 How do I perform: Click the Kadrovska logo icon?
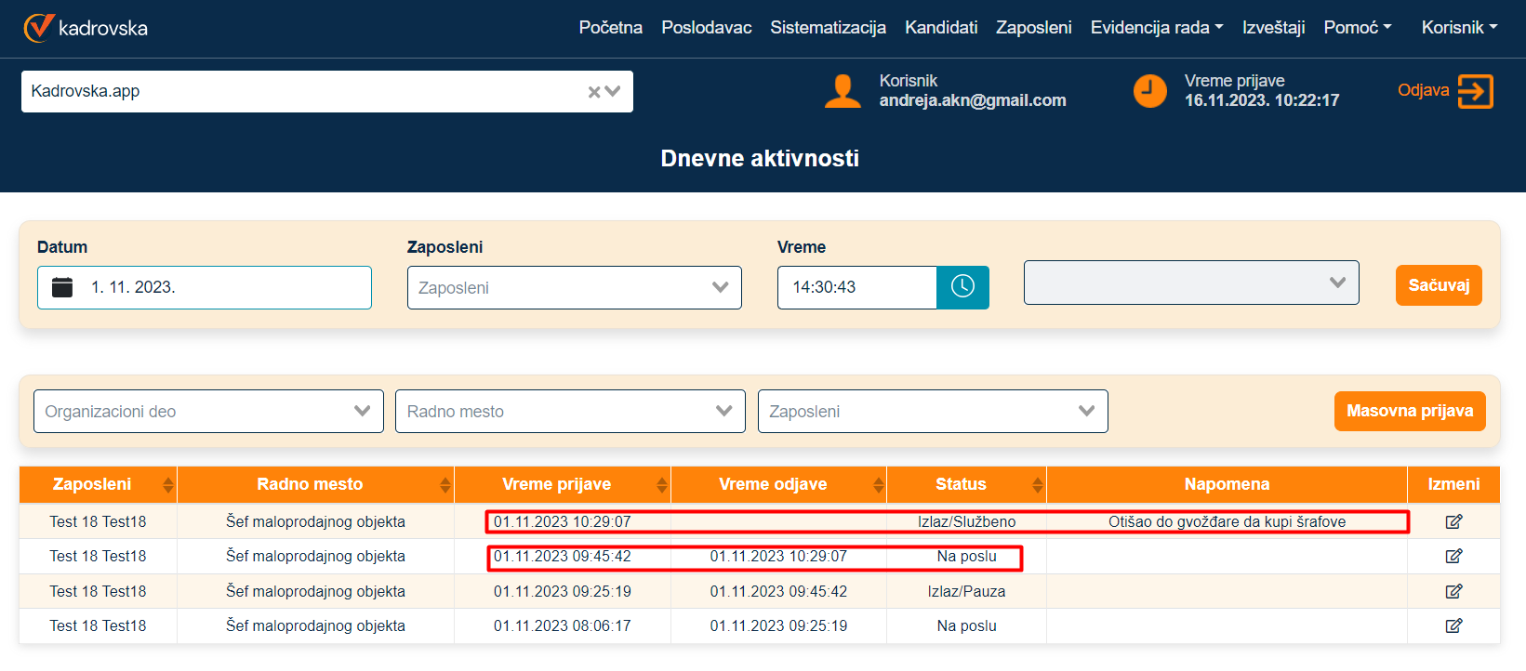click(39, 28)
